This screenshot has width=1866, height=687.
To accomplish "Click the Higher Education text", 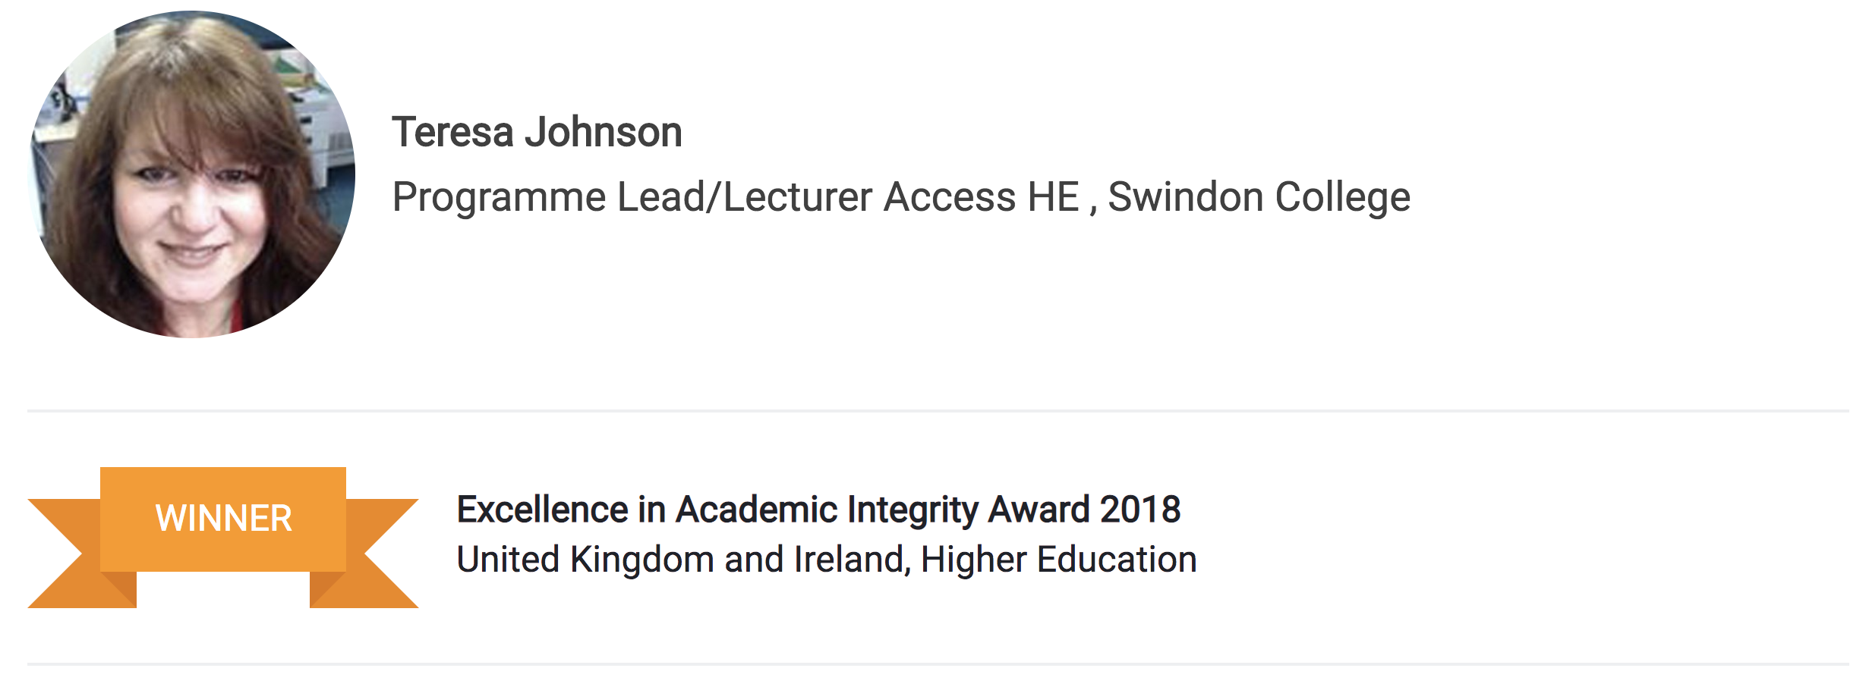I will pos(1058,560).
